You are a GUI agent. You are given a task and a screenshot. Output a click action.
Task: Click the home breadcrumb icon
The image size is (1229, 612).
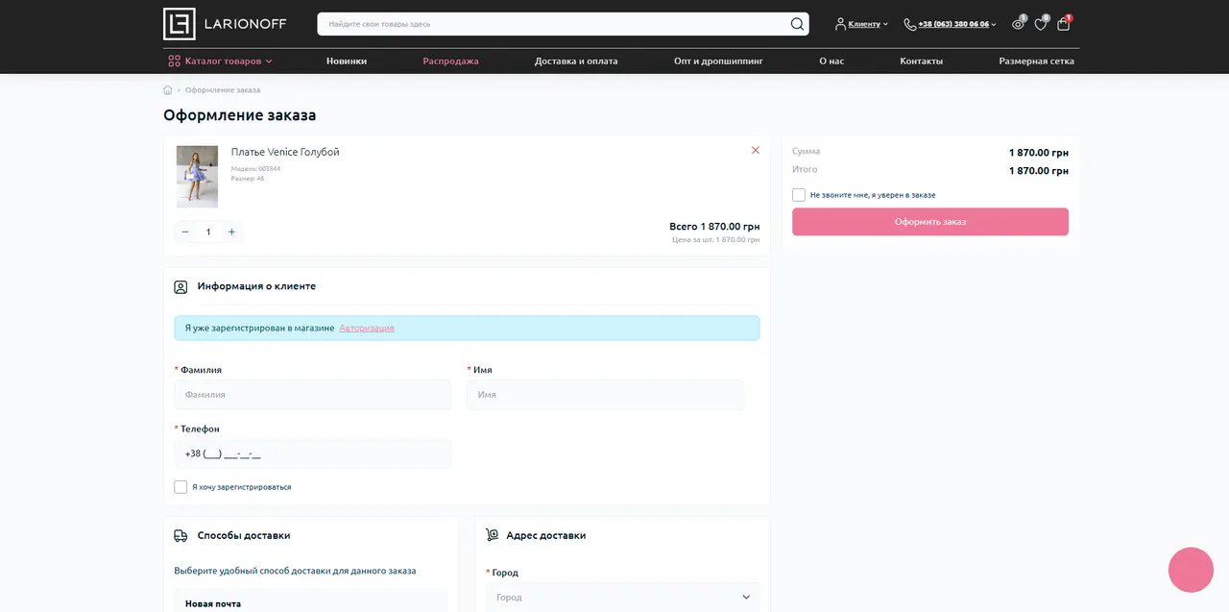(168, 90)
